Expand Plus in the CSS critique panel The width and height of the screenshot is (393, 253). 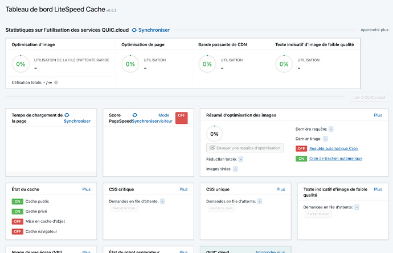pyautogui.click(x=183, y=189)
